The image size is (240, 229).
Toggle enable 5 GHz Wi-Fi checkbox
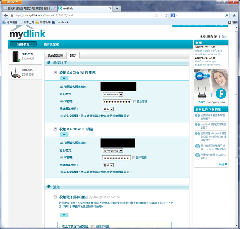point(55,129)
